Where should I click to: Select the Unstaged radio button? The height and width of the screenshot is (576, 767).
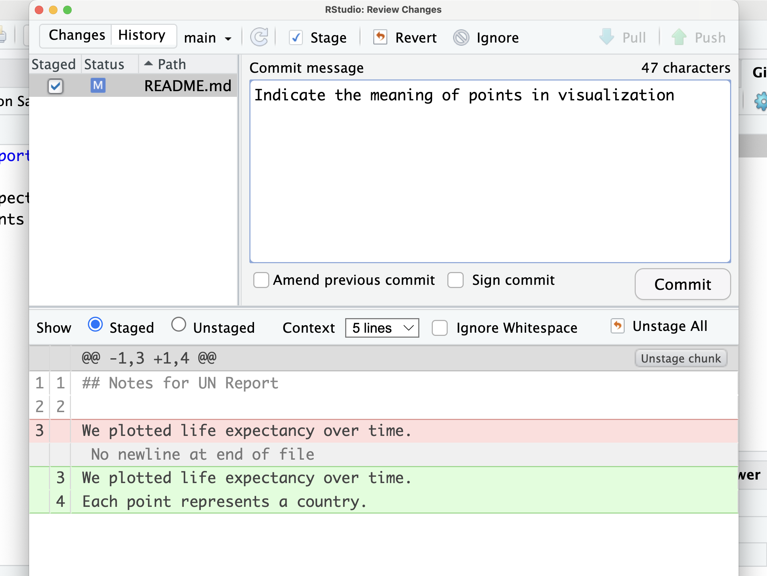point(178,325)
